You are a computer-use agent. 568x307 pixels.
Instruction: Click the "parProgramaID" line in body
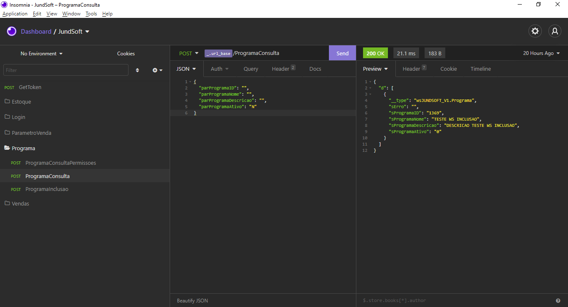pos(224,88)
